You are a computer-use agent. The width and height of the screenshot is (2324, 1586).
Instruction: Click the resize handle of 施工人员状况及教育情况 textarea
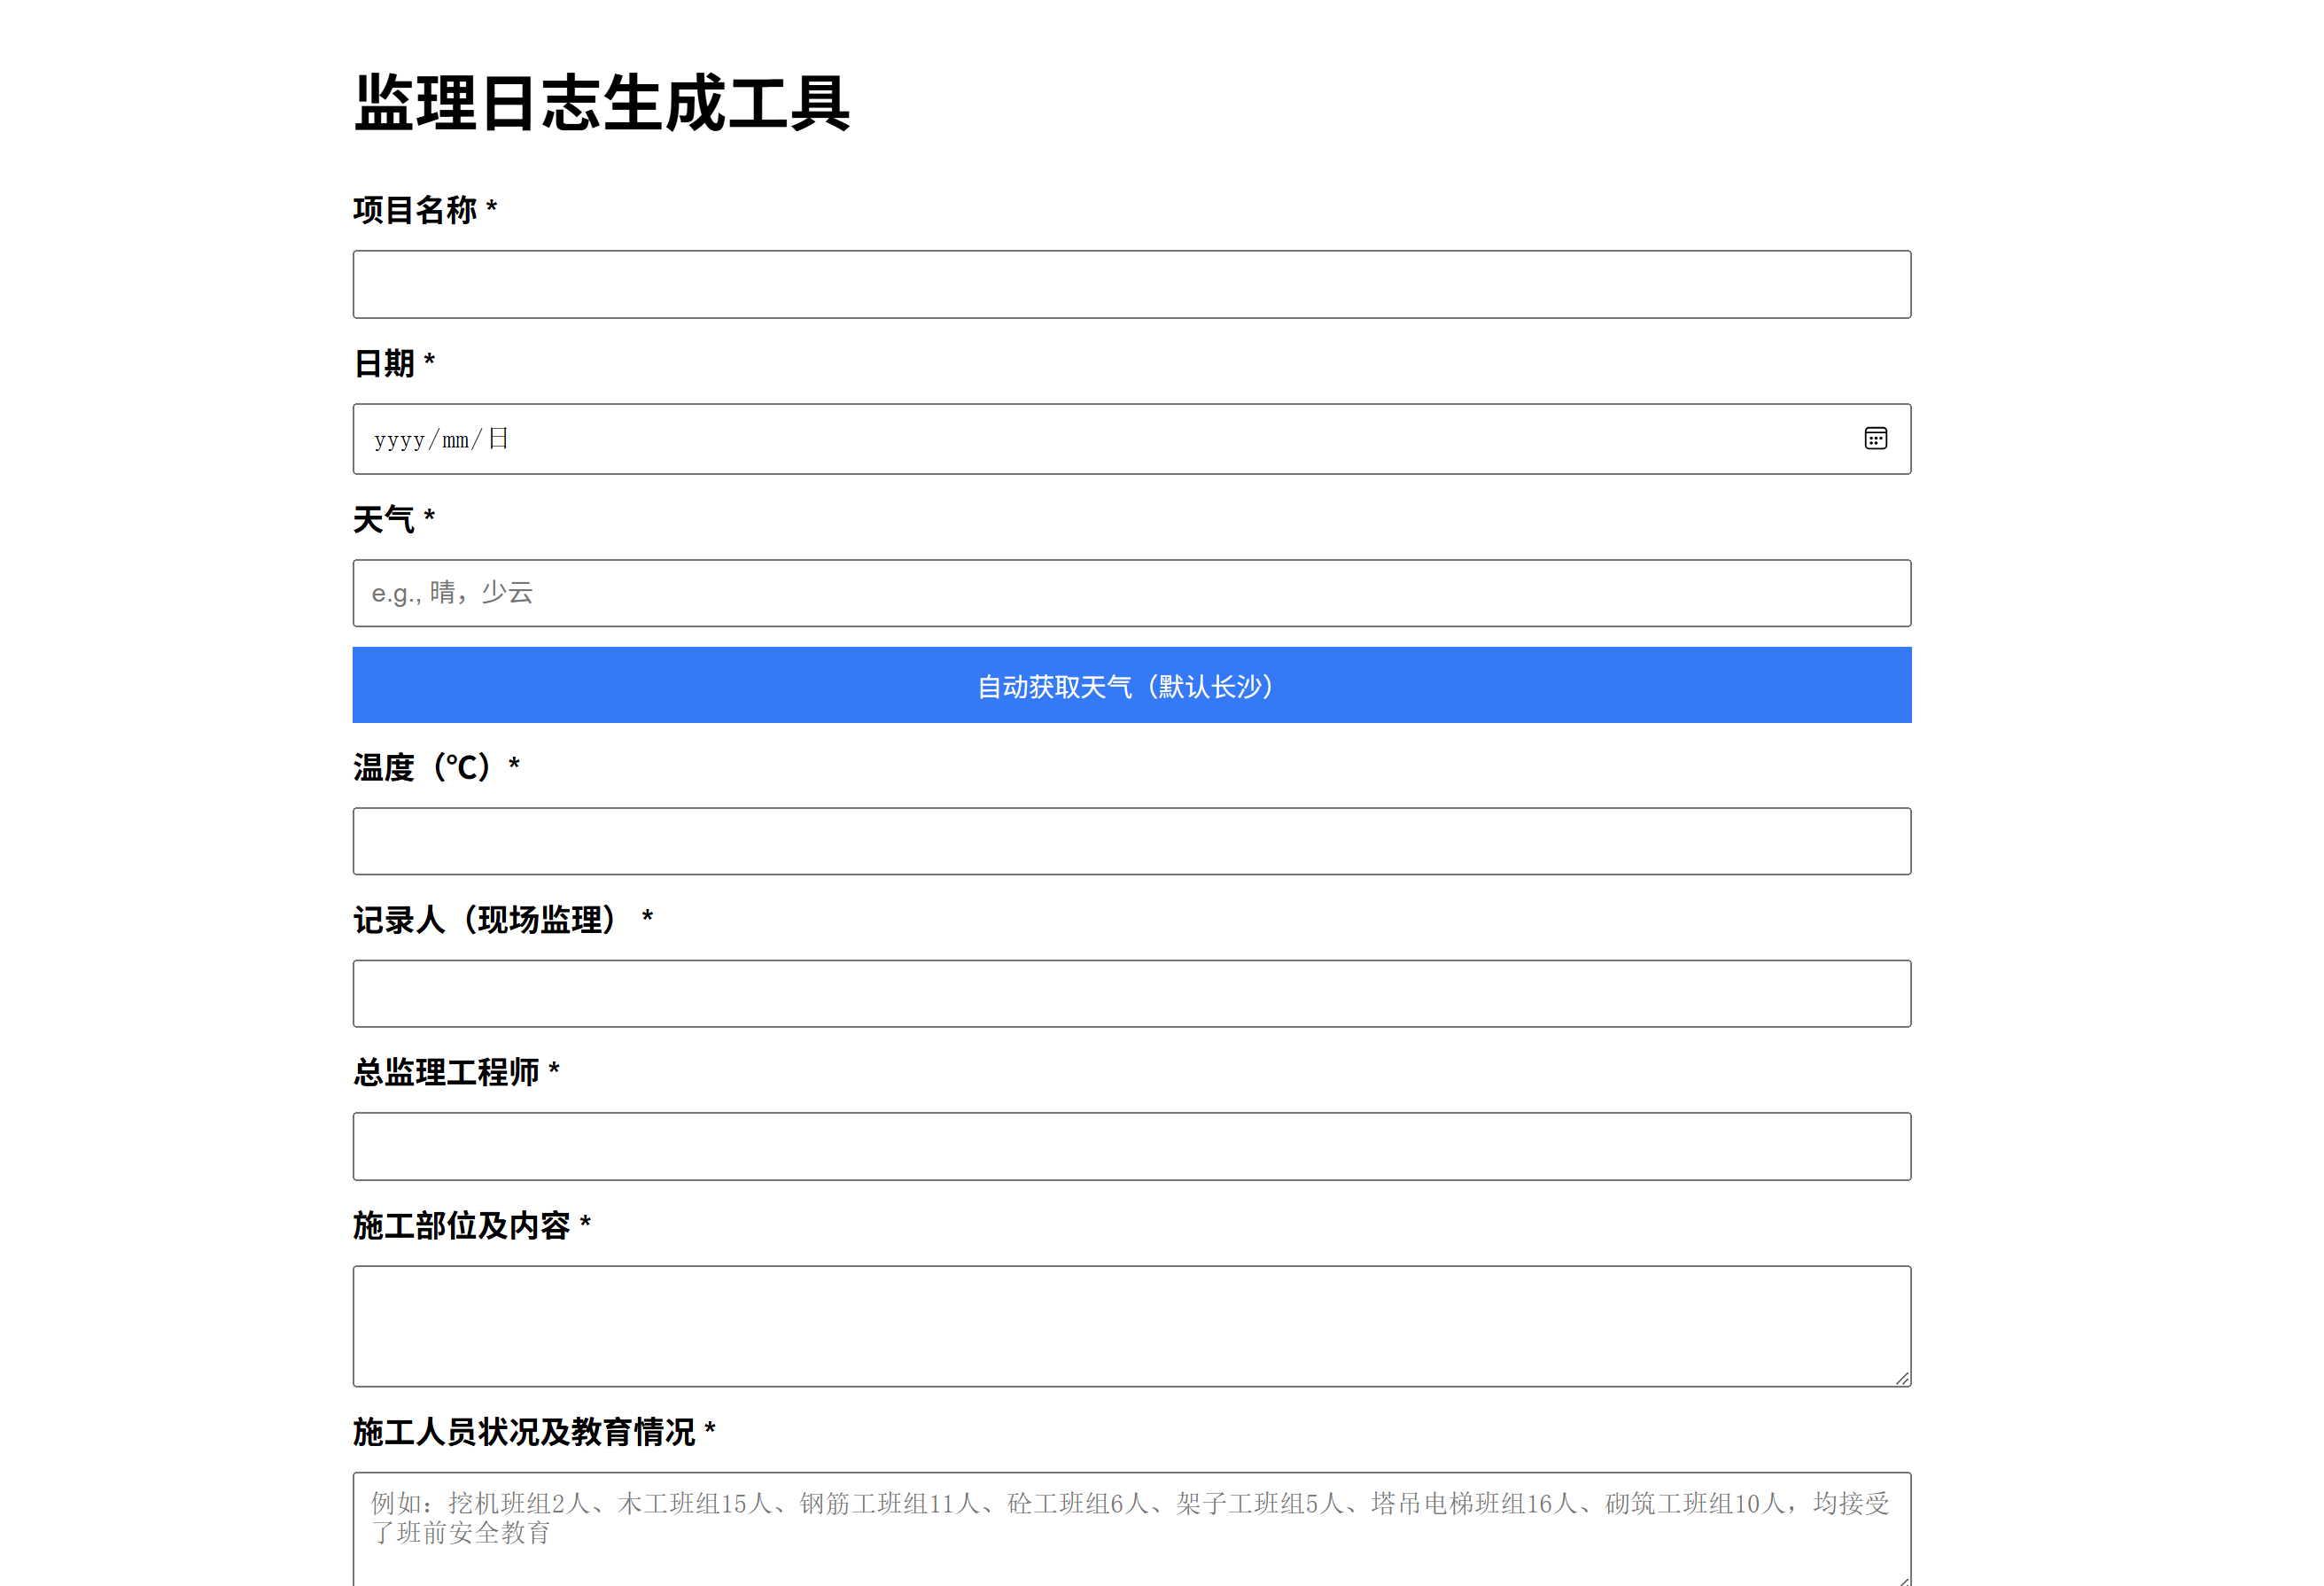coord(1901,1578)
